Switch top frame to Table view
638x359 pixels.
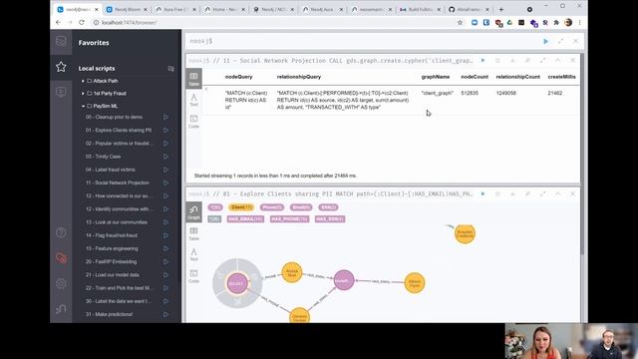(193, 79)
